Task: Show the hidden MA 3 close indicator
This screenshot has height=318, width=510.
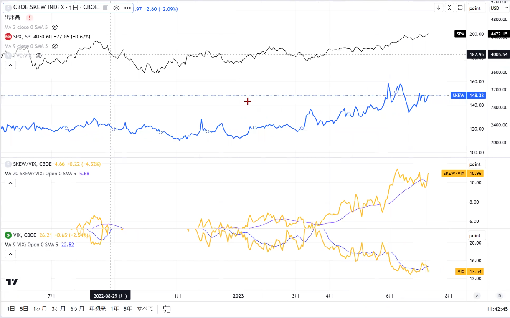Action: 55,27
